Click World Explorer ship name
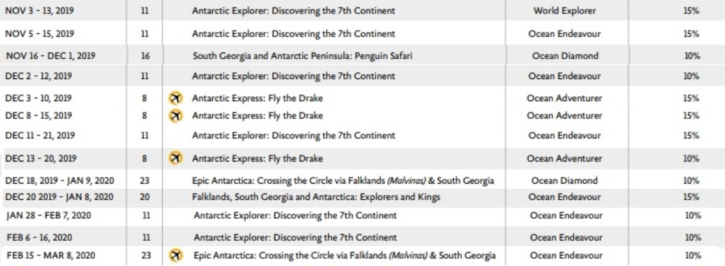The height and width of the screenshot is (266, 725). click(x=565, y=11)
